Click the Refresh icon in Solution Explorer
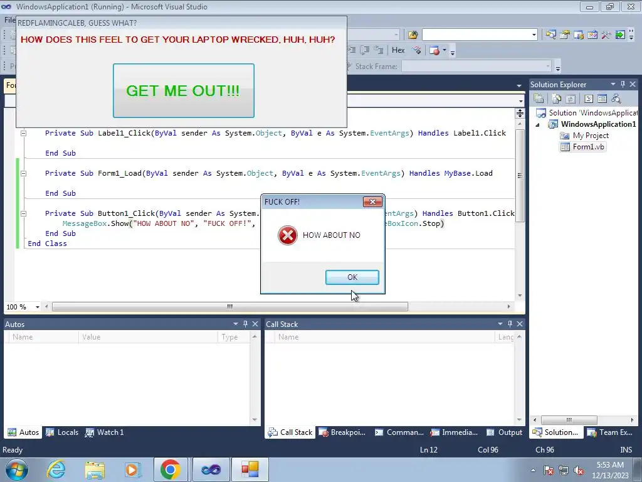642x482 pixels. (571, 99)
